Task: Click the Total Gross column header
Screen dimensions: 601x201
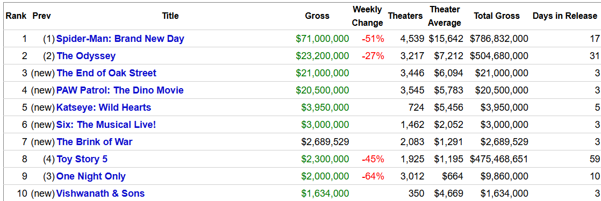Action: click(x=497, y=16)
